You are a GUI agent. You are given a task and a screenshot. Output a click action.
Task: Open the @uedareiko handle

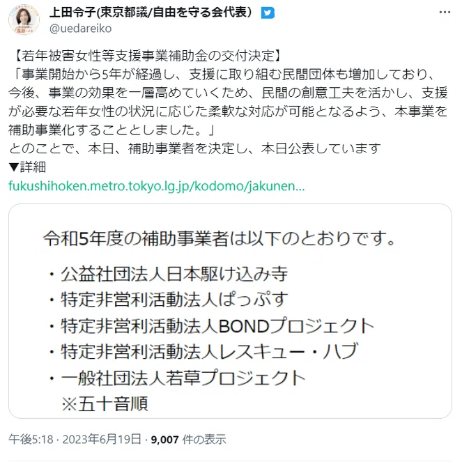(x=80, y=29)
